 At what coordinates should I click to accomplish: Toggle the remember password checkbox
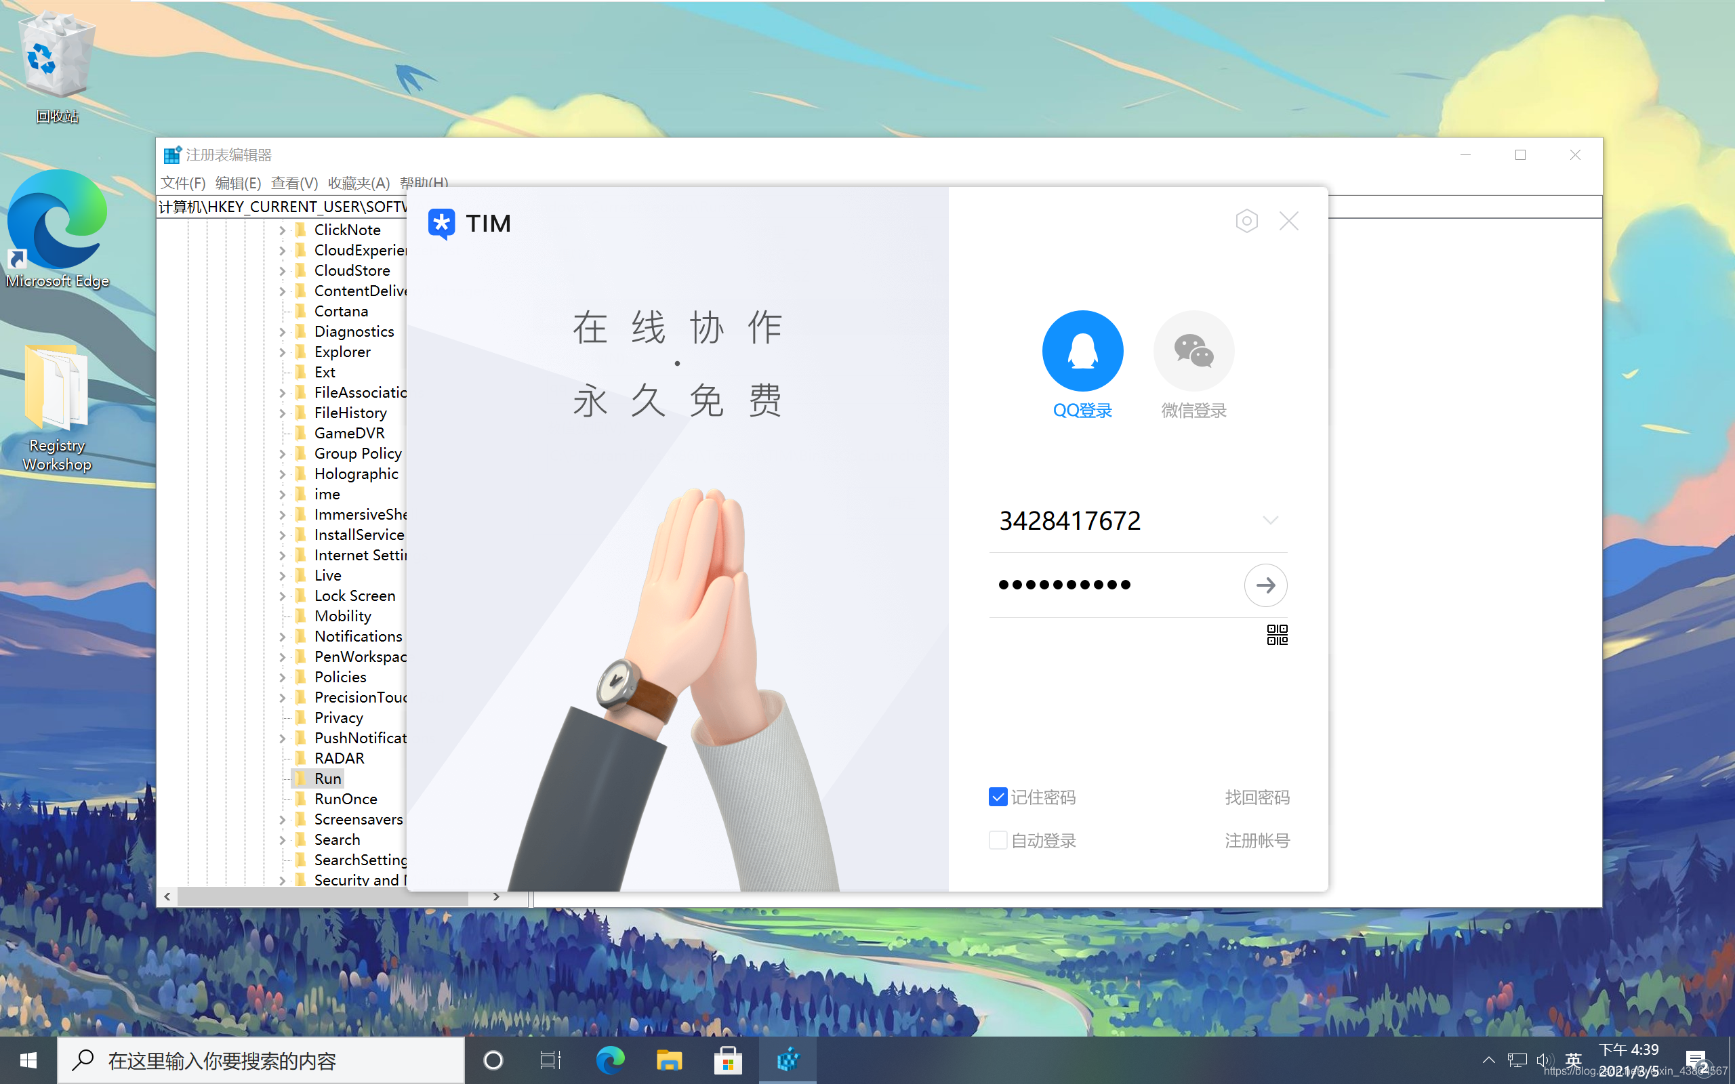(x=998, y=797)
